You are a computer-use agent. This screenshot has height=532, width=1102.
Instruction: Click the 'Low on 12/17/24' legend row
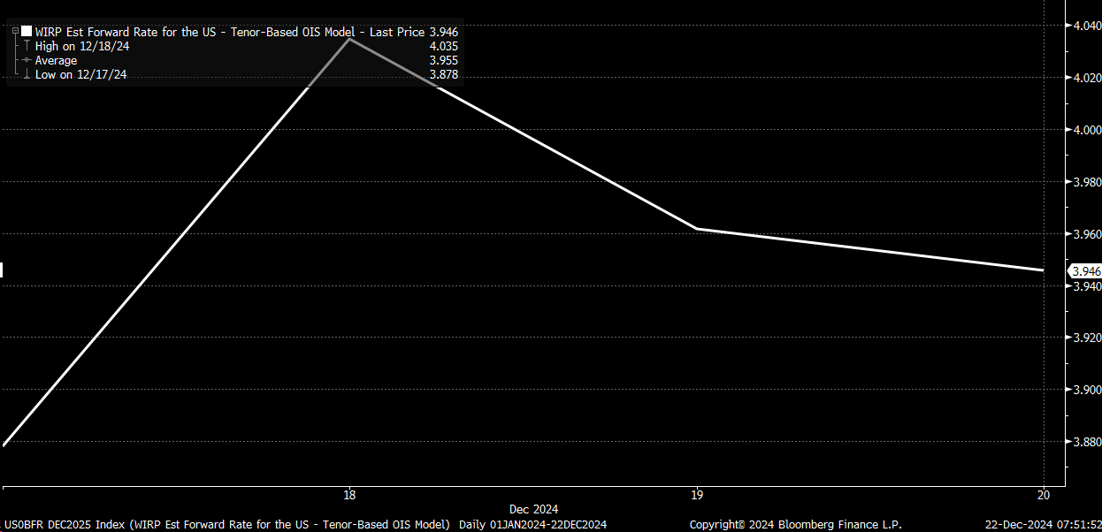(80, 75)
